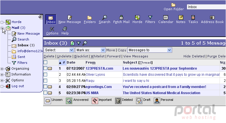Check the box for egreetings.Com message

pos(45,87)
